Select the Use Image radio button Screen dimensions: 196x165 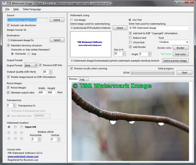pyautogui.click(x=71, y=20)
